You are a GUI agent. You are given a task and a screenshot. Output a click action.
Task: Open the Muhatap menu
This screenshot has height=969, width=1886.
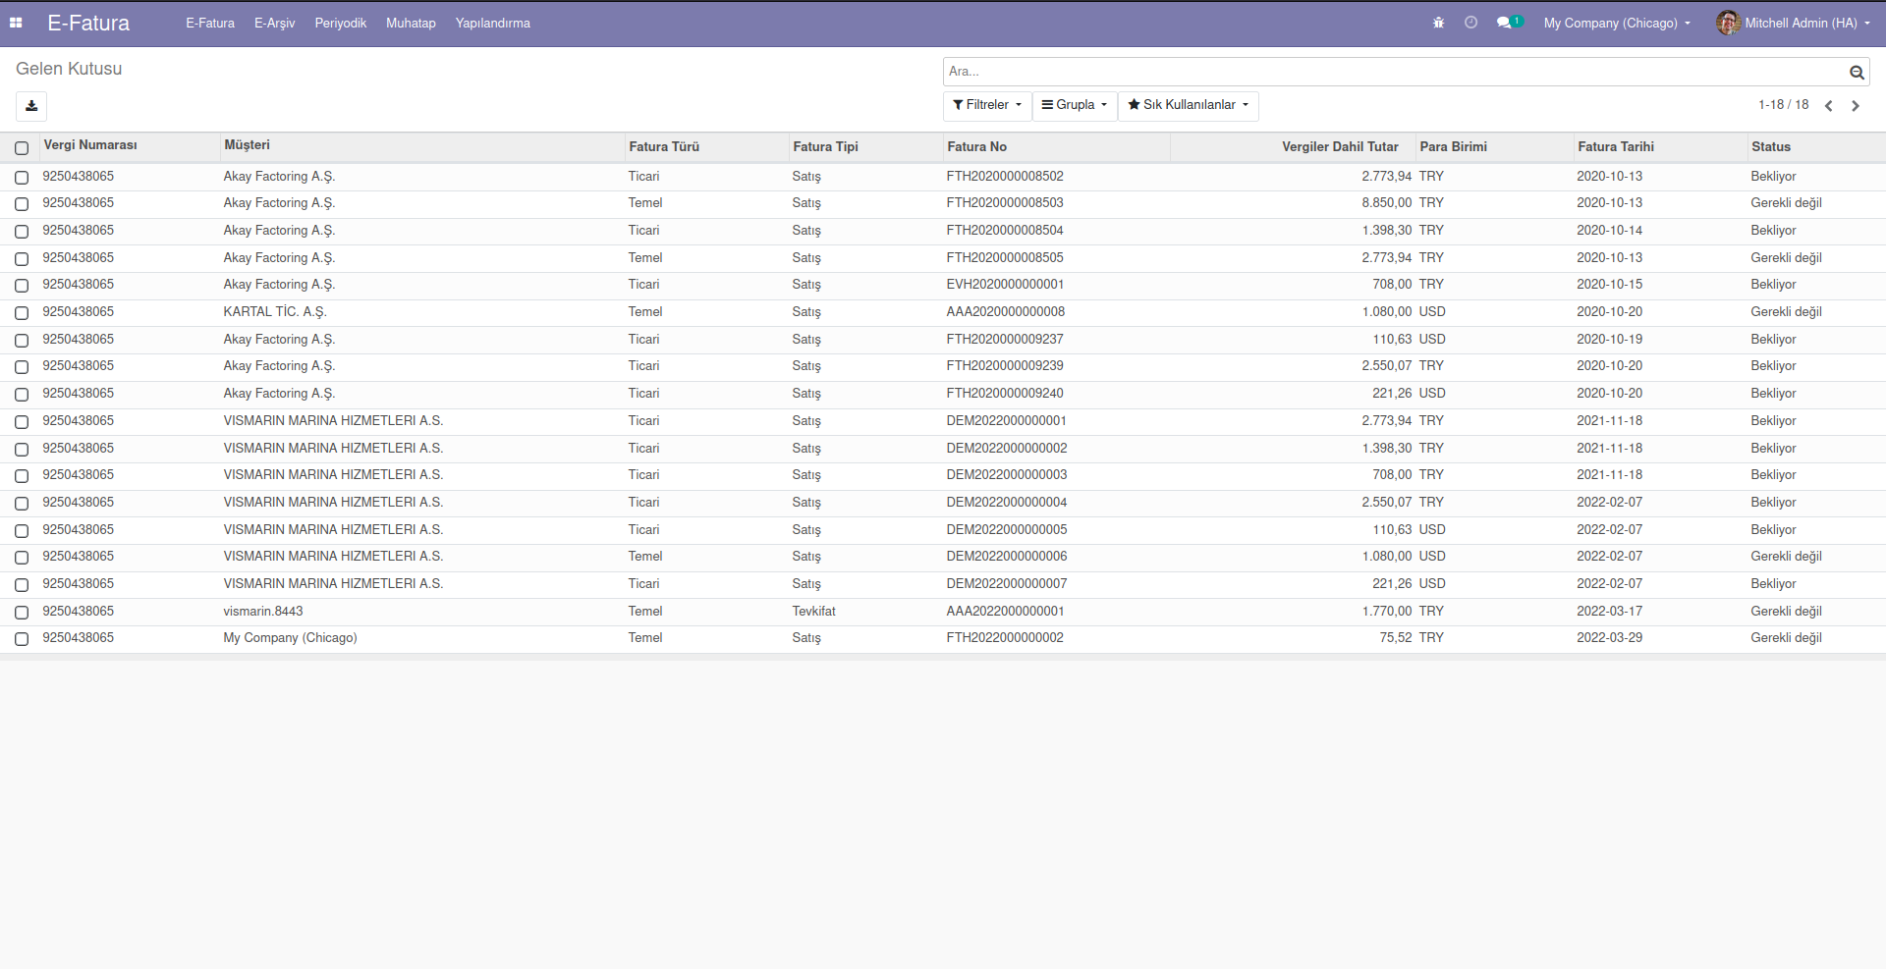click(411, 23)
